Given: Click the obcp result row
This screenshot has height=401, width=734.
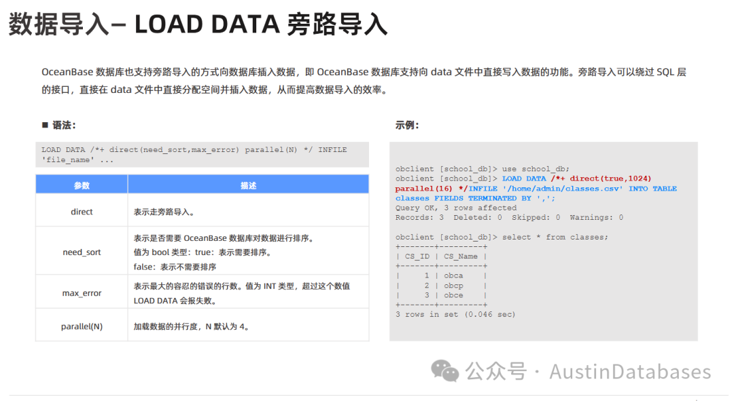Looking at the screenshot, I should point(442,286).
